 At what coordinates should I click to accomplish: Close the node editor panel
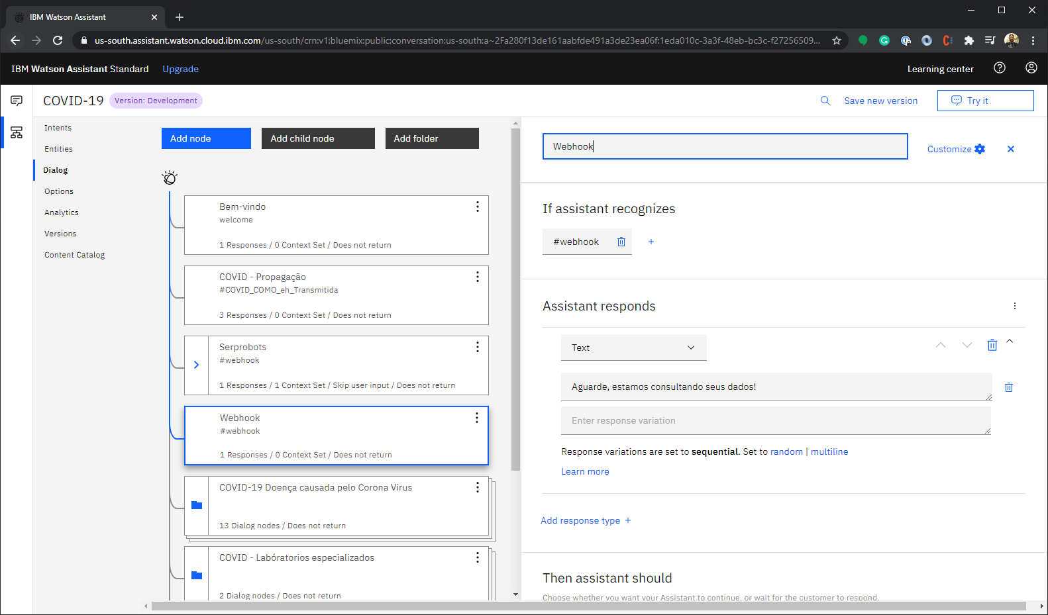coord(1011,149)
